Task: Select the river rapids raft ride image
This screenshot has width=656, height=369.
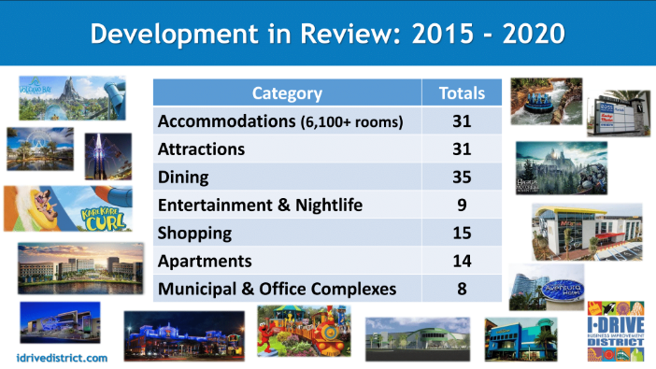Action: (x=547, y=101)
